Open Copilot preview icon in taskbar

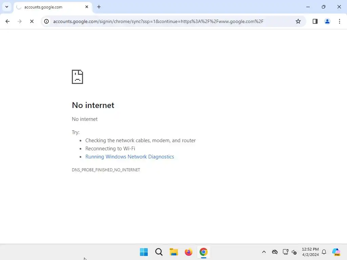pos(336,252)
